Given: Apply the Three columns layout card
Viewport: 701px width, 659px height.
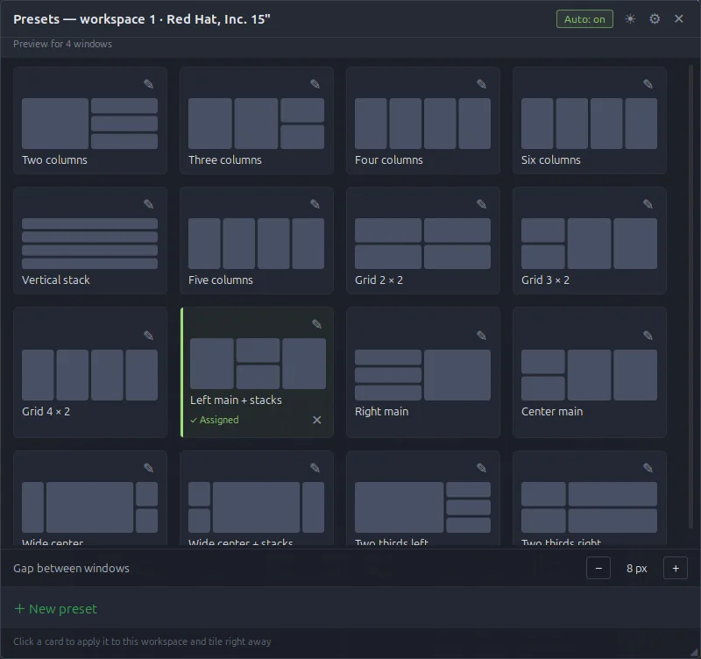Looking at the screenshot, I should pyautogui.click(x=257, y=120).
